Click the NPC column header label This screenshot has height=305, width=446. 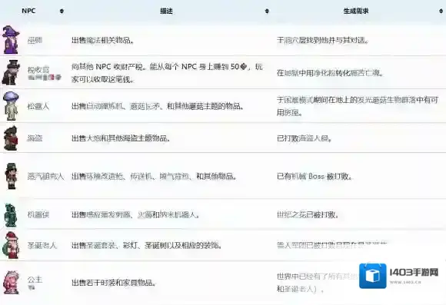pos(28,11)
